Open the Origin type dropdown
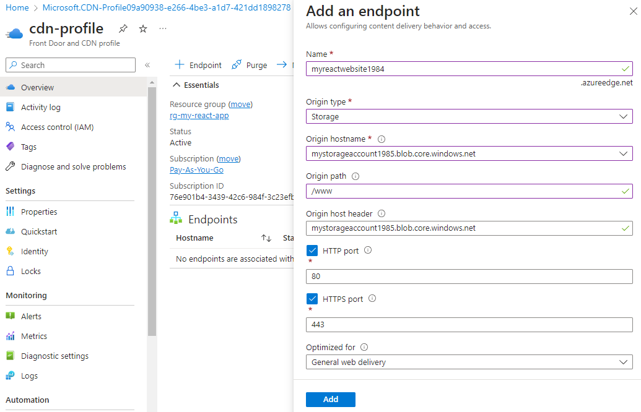The image size is (641, 412). 469,116
